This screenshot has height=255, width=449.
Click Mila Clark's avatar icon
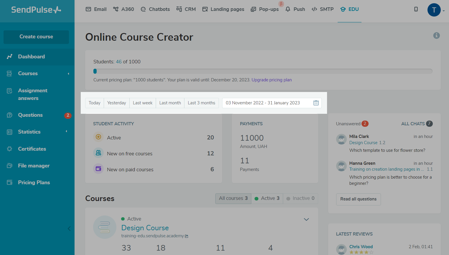tap(341, 139)
